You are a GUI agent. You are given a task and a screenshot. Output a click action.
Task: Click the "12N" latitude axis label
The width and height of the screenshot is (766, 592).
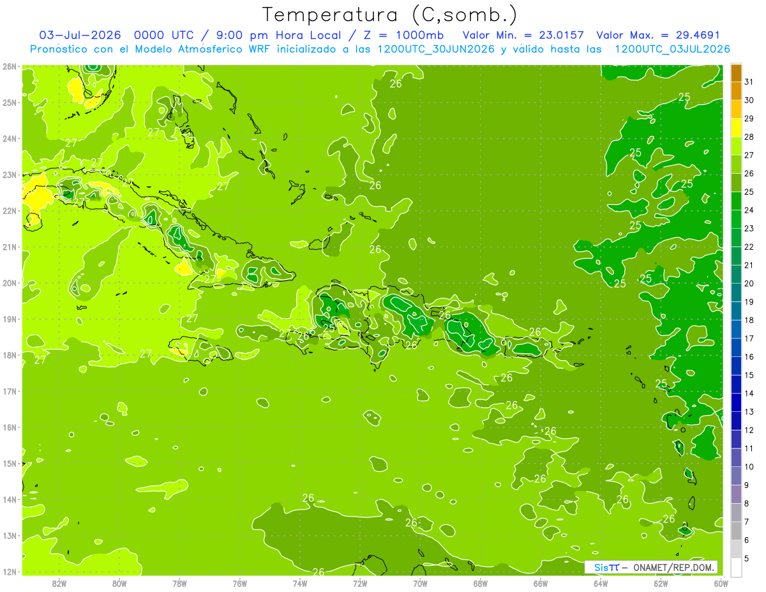pyautogui.click(x=10, y=572)
